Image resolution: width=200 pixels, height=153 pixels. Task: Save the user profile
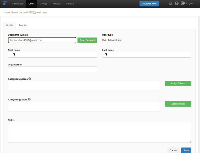pos(186,150)
